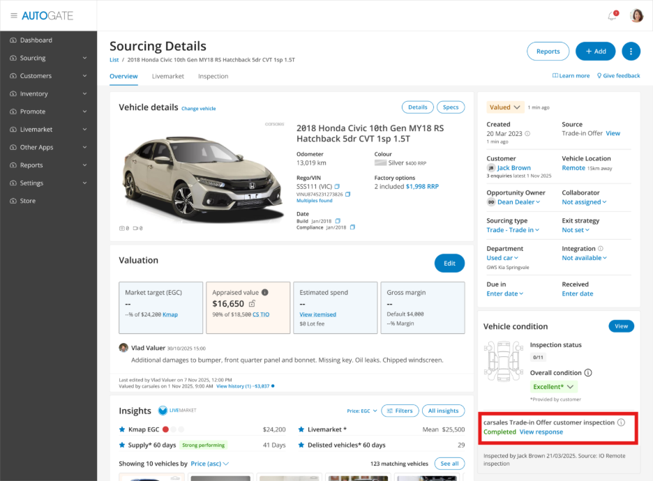Image resolution: width=653 pixels, height=481 pixels.
Task: Click the Overall condition info icon
Action: [588, 373]
